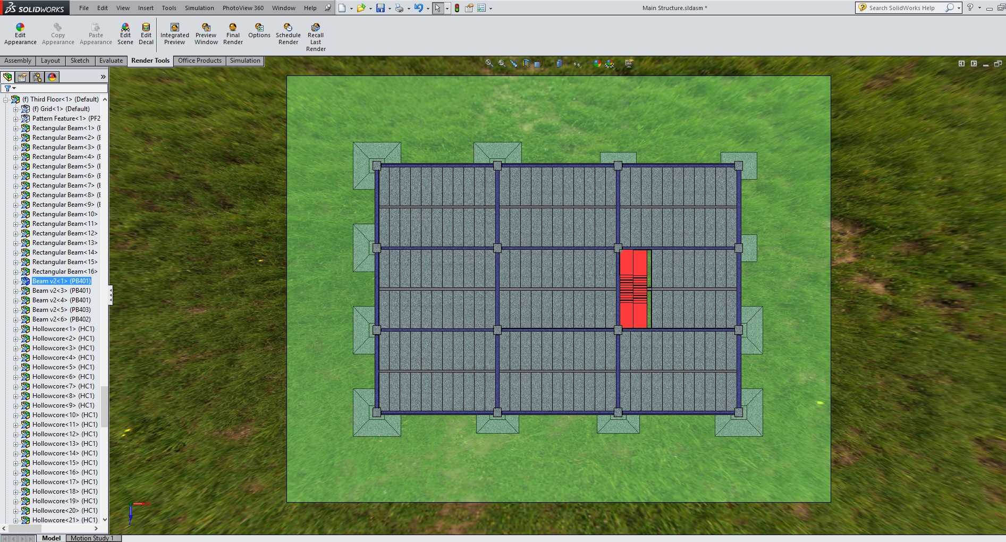Open the tree filter dropdown arrow
Viewport: 1006px width, 542px height.
14,88
